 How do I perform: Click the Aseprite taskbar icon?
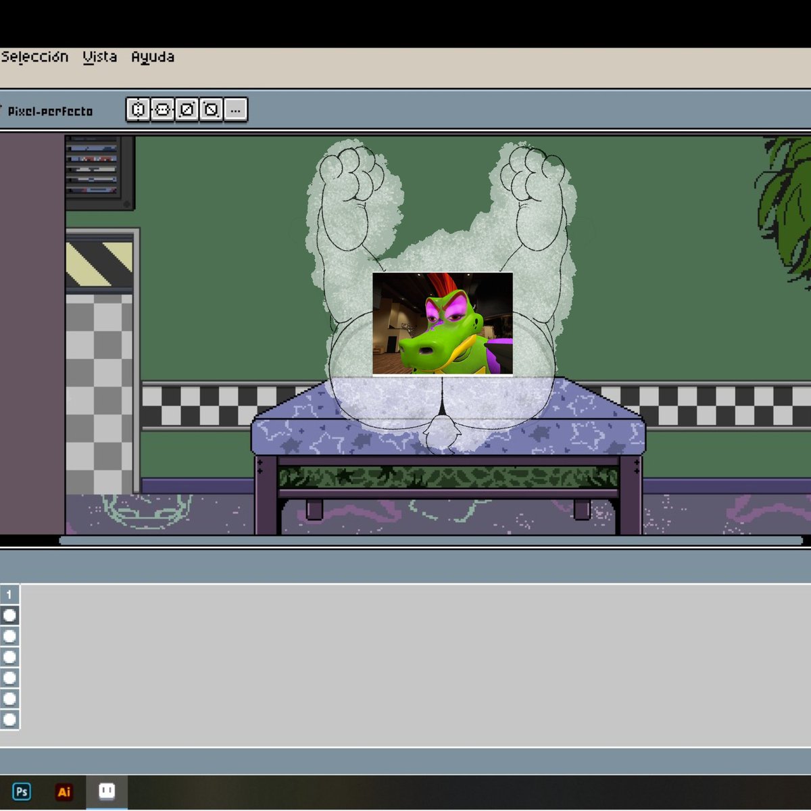point(107,791)
